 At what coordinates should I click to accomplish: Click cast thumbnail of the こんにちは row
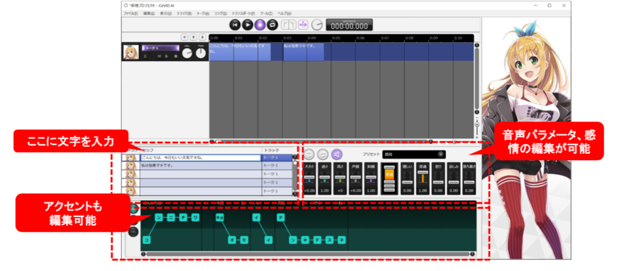(130, 157)
